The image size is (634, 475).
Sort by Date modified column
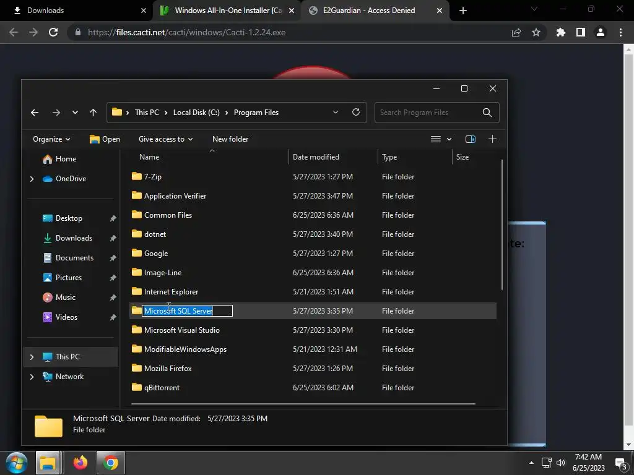pyautogui.click(x=316, y=156)
